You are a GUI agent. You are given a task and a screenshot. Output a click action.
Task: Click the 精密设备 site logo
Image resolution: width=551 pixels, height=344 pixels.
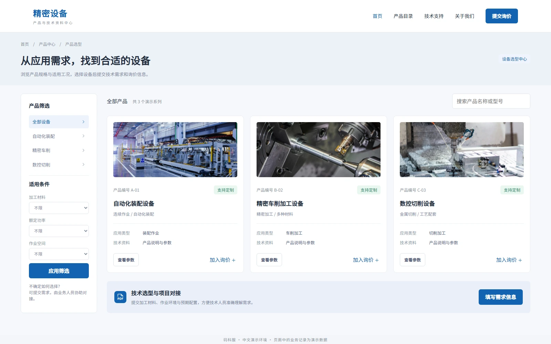click(x=53, y=17)
